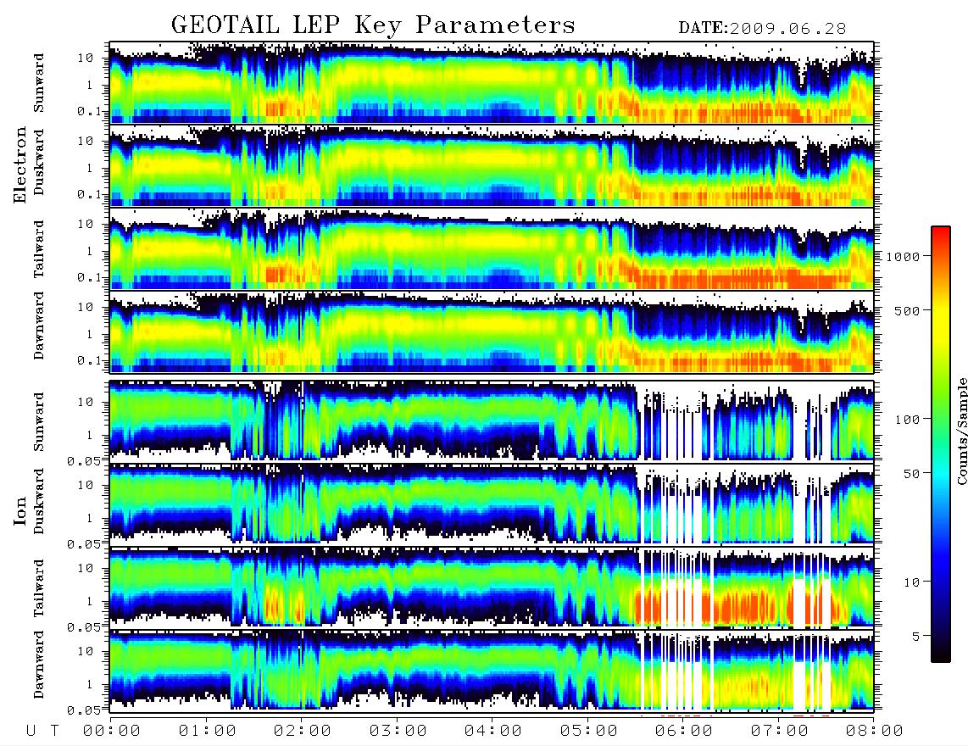The image size is (968, 746).
Task: Click the 07:00 time tick label
Action: (x=780, y=732)
